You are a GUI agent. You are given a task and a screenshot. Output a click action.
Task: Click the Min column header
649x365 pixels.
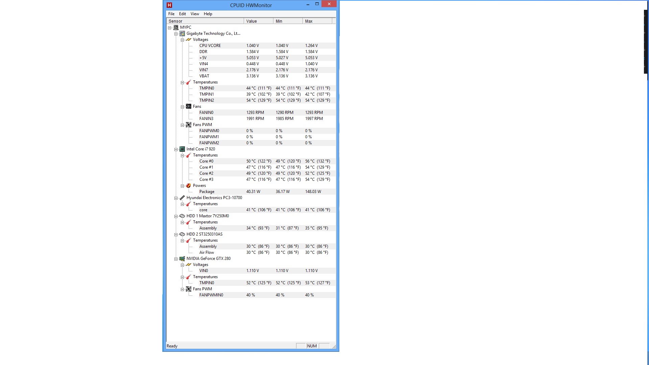coord(288,21)
